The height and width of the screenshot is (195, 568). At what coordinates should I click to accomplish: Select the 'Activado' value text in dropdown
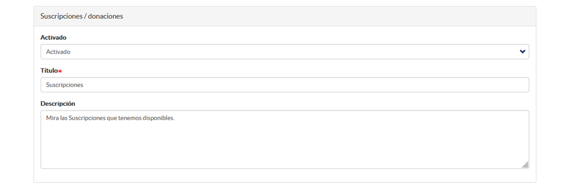tap(58, 52)
